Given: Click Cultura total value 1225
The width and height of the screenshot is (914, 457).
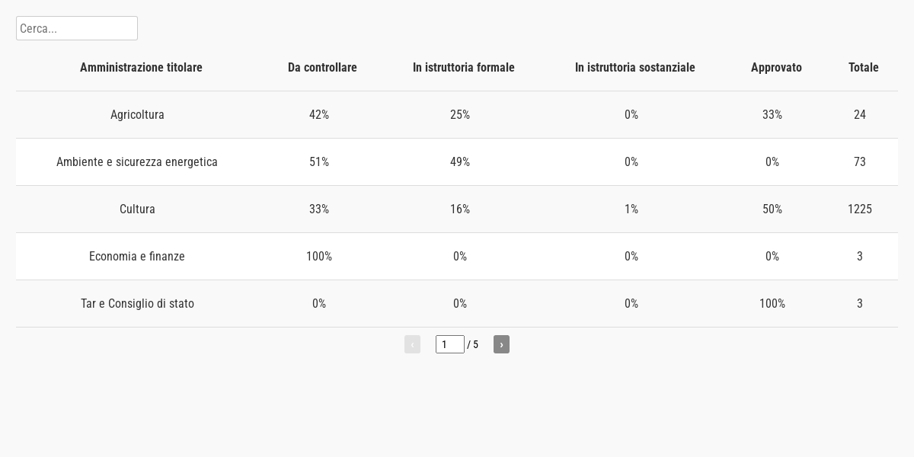Looking at the screenshot, I should point(859,209).
